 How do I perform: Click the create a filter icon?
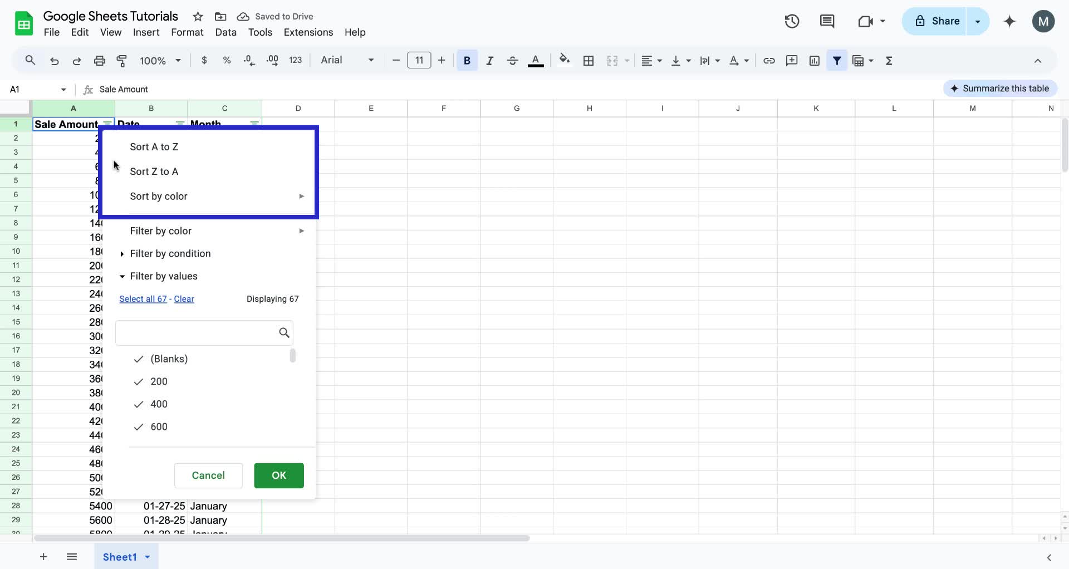coord(837,60)
